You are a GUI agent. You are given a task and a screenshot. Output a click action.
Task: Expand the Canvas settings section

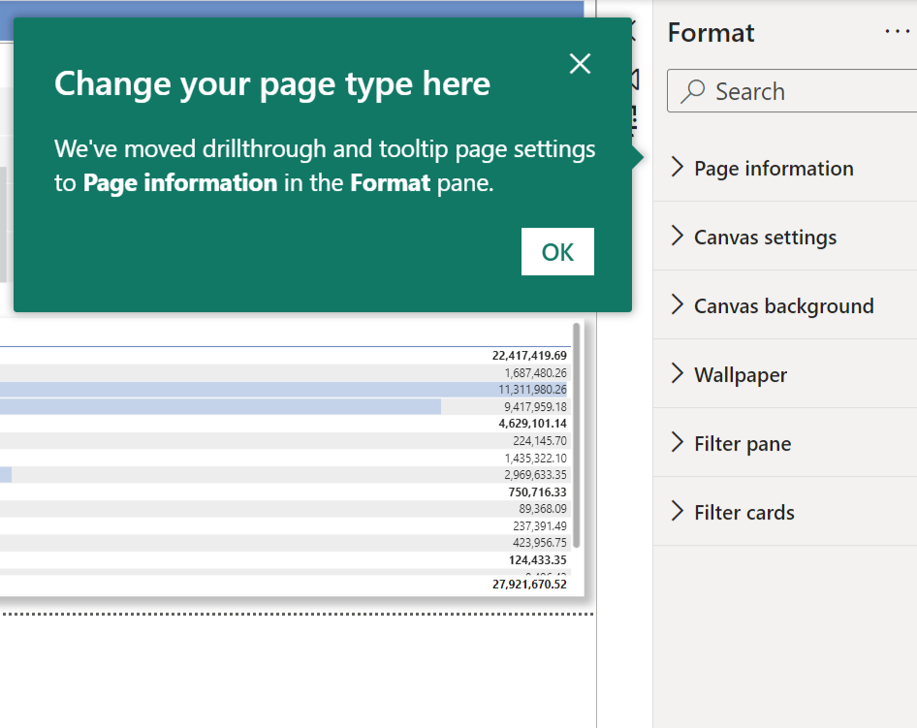click(x=785, y=237)
